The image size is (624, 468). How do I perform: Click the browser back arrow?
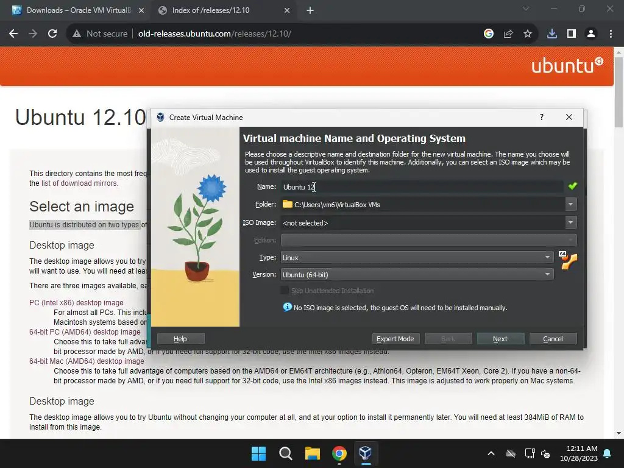coord(13,34)
